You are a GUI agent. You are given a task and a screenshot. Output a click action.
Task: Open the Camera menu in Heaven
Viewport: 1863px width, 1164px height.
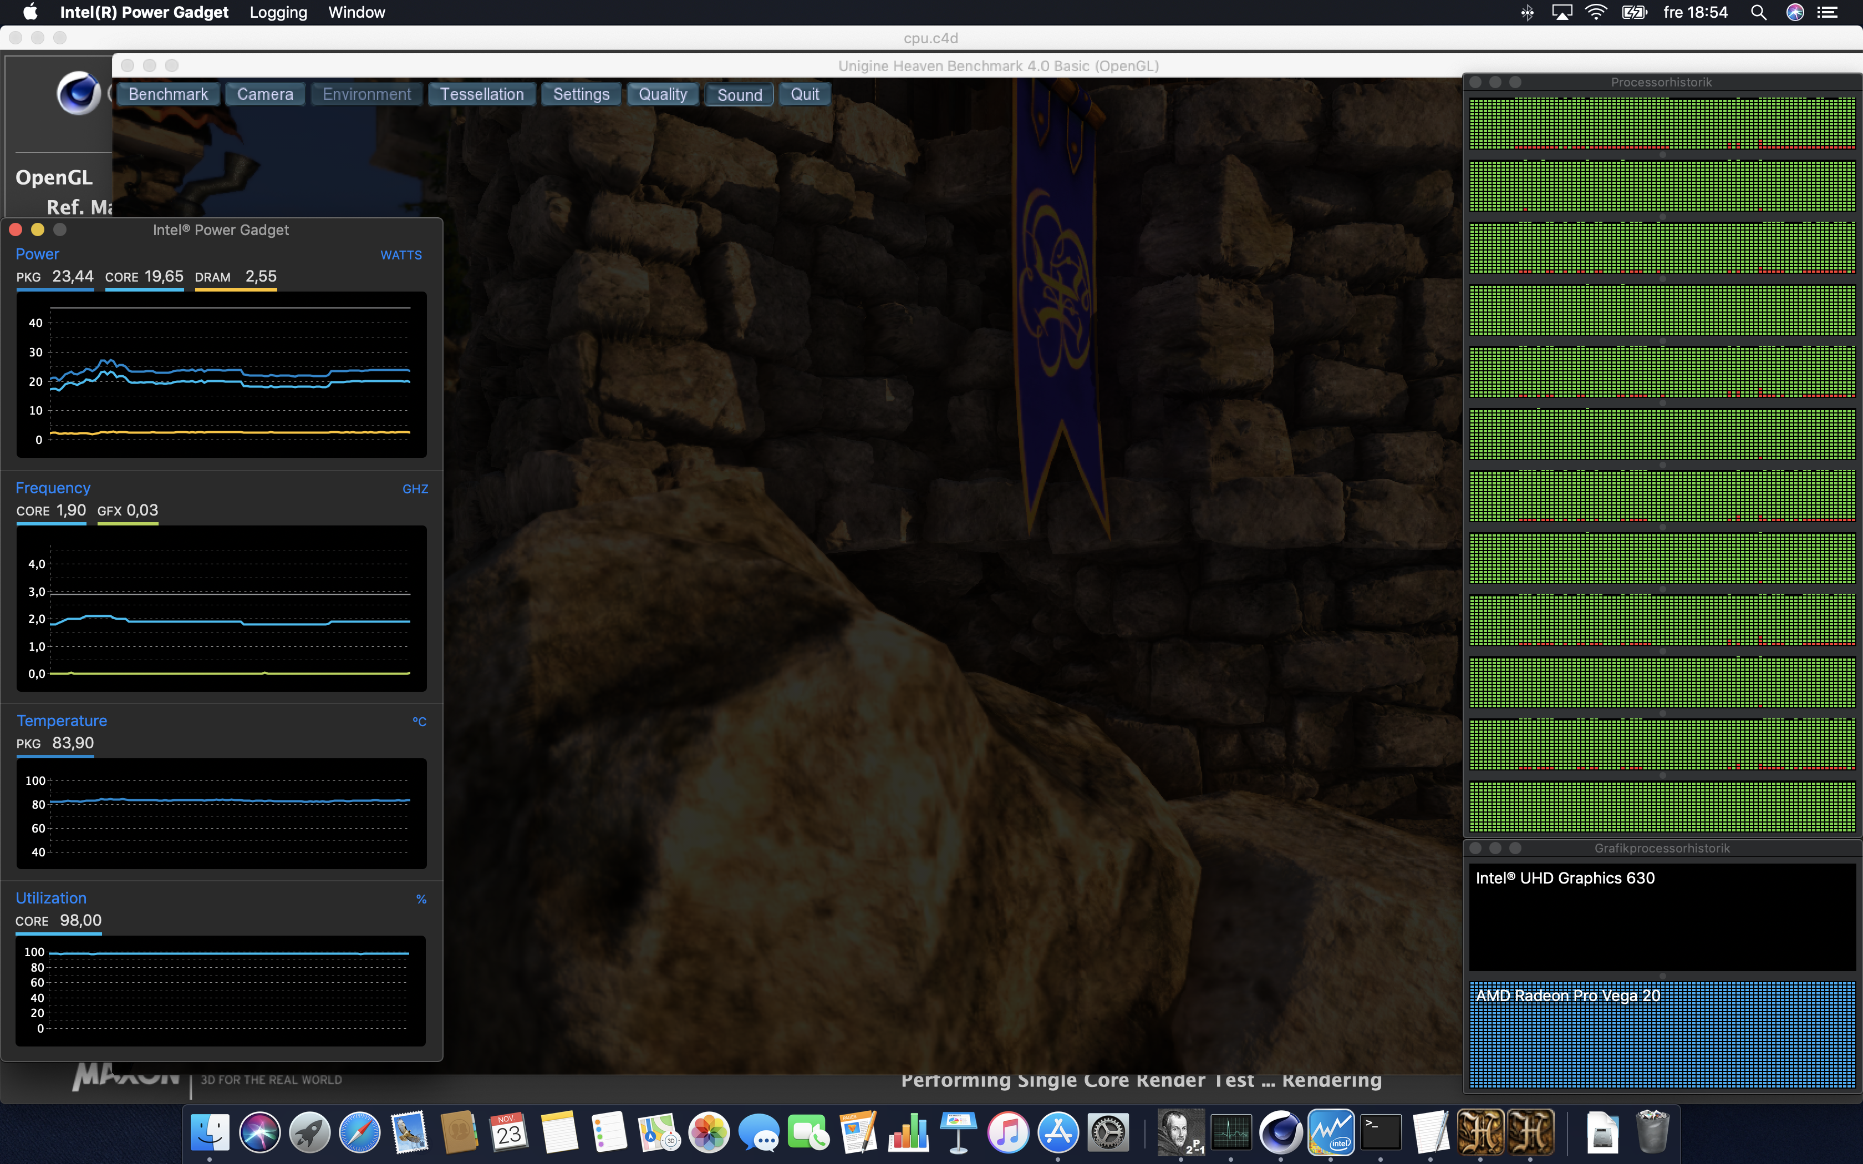[x=265, y=94]
